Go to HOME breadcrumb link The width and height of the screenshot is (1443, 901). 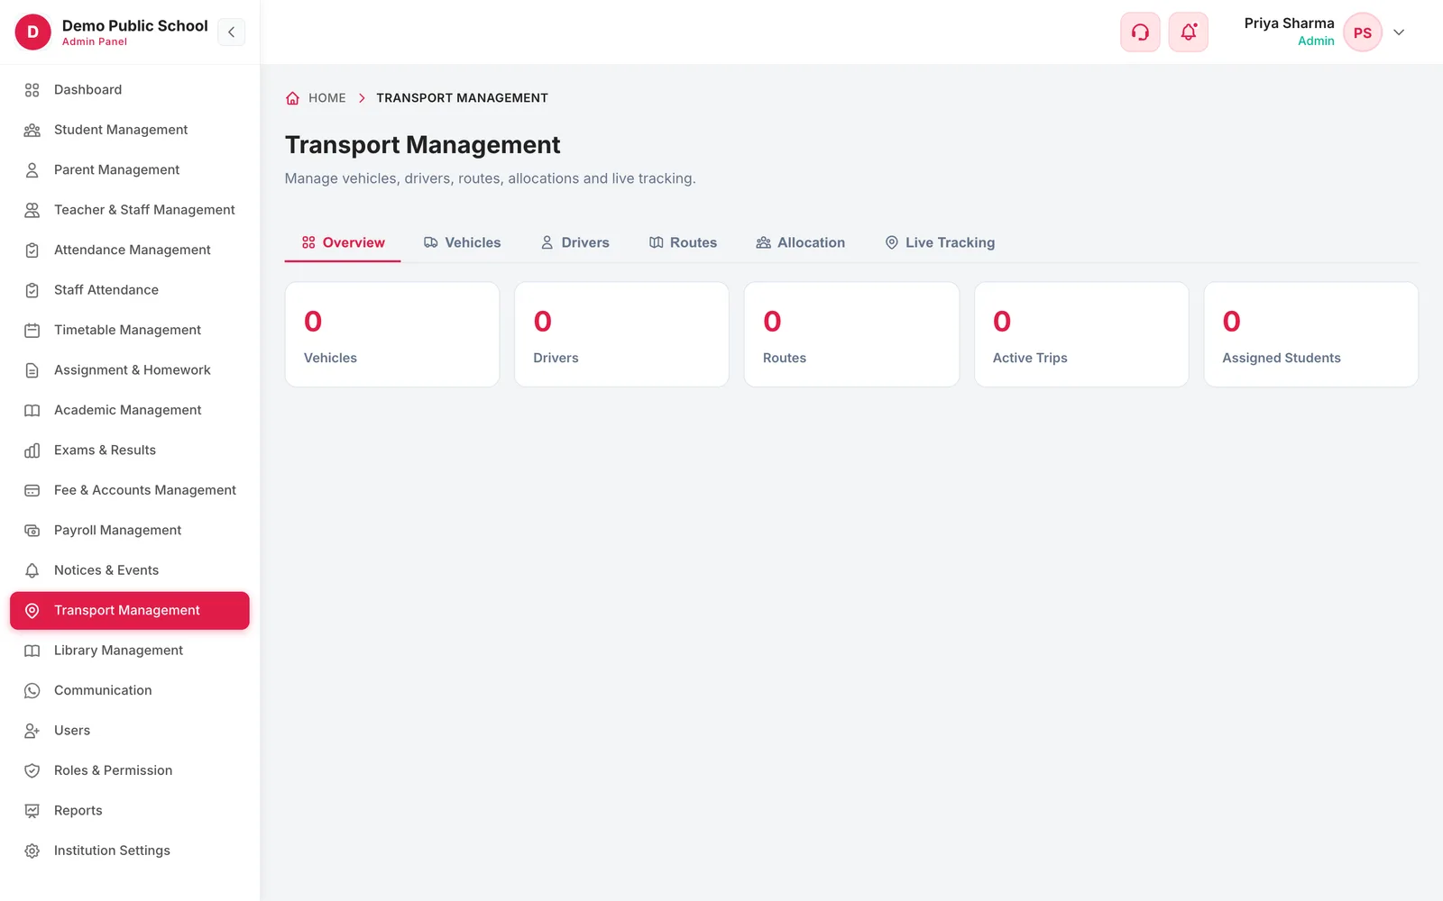click(327, 98)
